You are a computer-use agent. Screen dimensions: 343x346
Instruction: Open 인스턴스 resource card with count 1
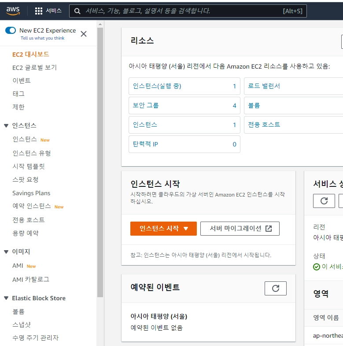coord(184,125)
